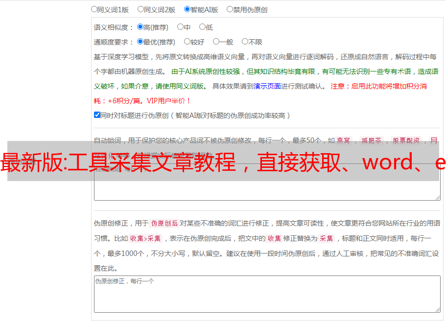Select 一般 for 通顺度要求

pos(216,42)
